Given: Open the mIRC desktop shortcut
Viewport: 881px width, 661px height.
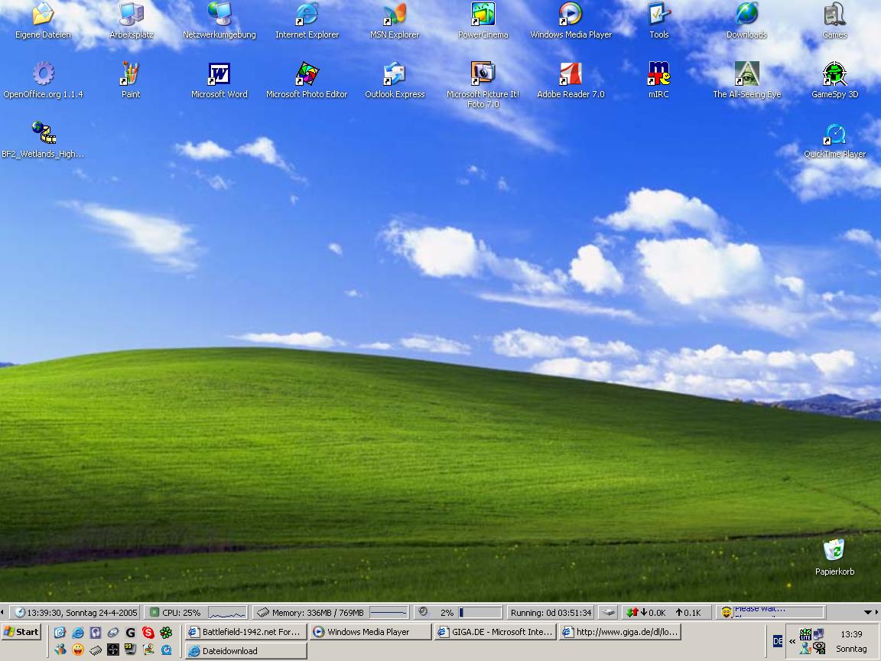Looking at the screenshot, I should coord(658,80).
